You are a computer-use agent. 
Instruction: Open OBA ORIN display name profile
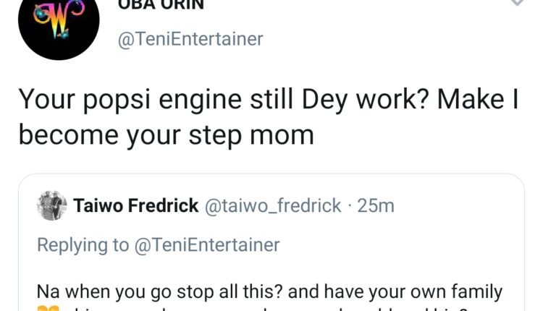(159, 4)
